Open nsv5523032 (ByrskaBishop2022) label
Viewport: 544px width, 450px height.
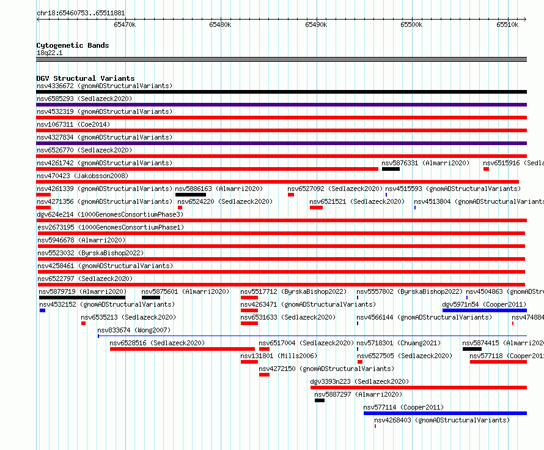pos(90,253)
